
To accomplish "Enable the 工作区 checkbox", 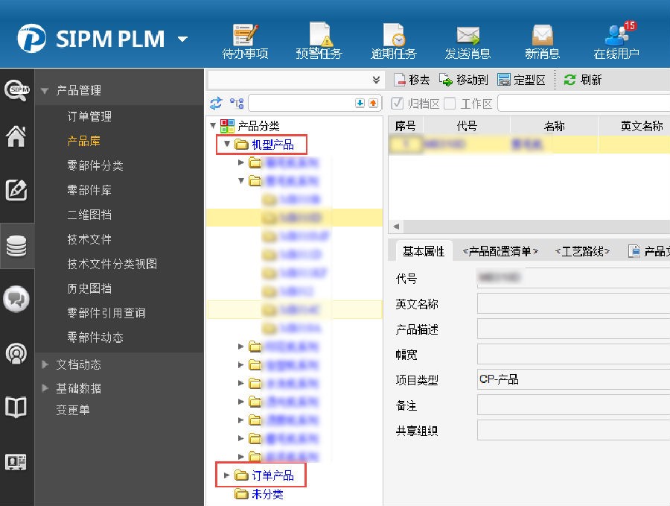I will [450, 104].
